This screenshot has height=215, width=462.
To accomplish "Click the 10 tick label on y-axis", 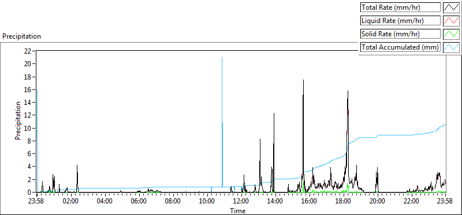I will point(28,128).
